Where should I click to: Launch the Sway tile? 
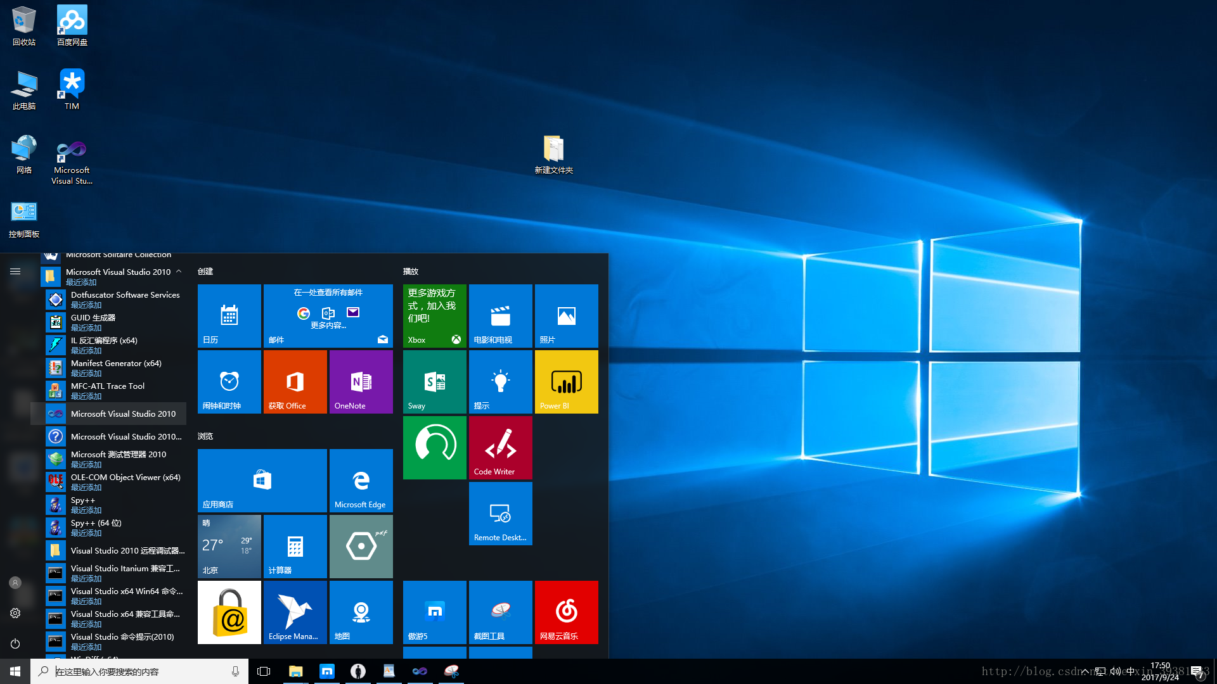coord(435,382)
